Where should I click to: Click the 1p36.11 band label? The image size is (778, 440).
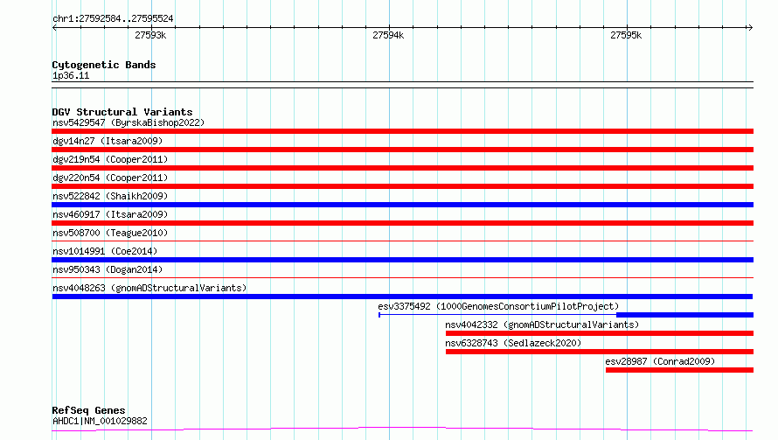71,75
